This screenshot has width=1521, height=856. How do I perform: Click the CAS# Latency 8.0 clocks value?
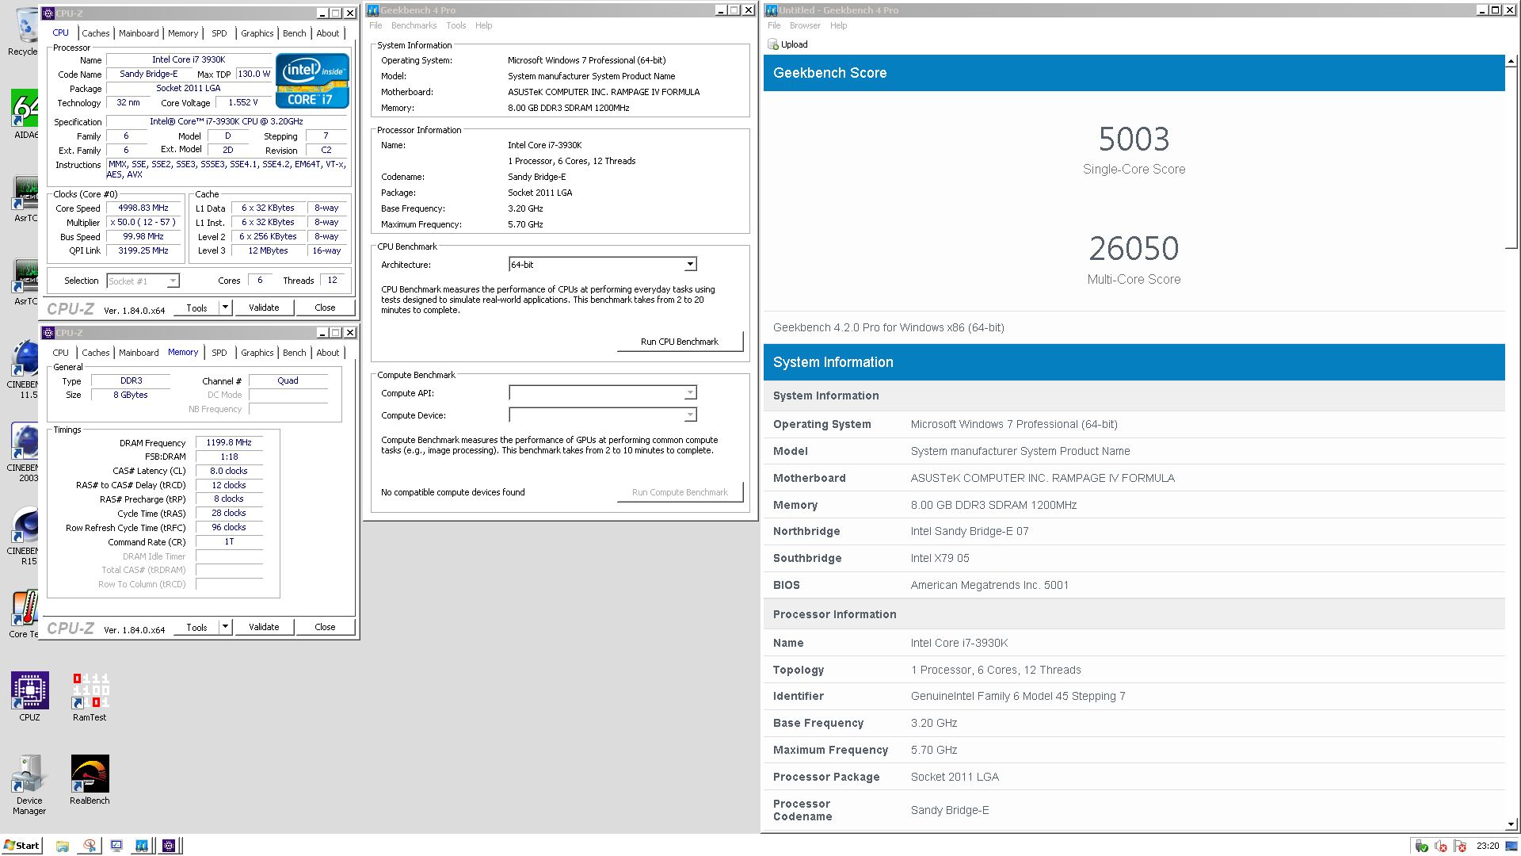229,471
